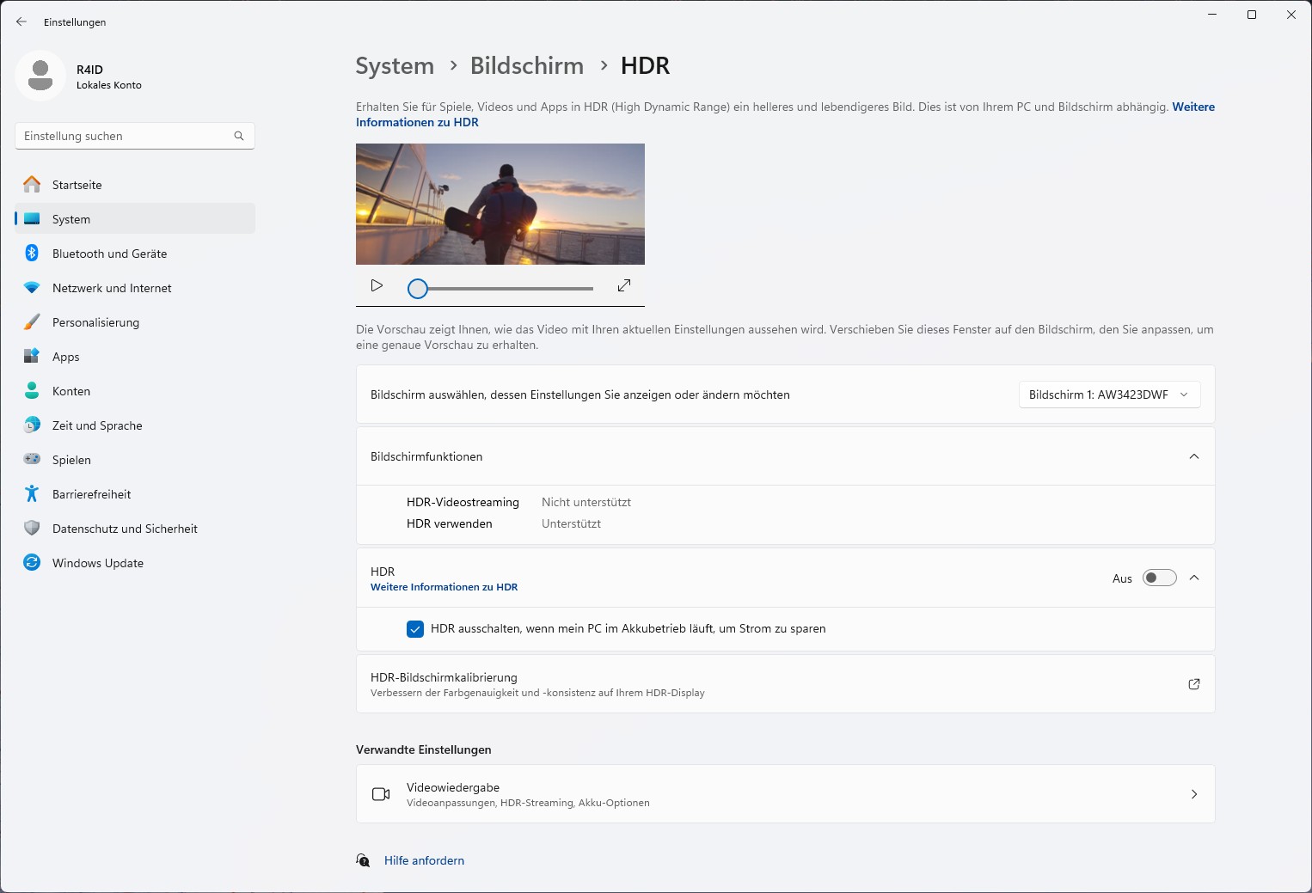
Task: Select Personalisierung in the sidebar
Action: (x=95, y=322)
